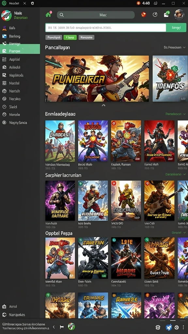The width and height of the screenshot is (188, 334).
Task: Select the green filter chip under the banner
Action: (x=70, y=38)
